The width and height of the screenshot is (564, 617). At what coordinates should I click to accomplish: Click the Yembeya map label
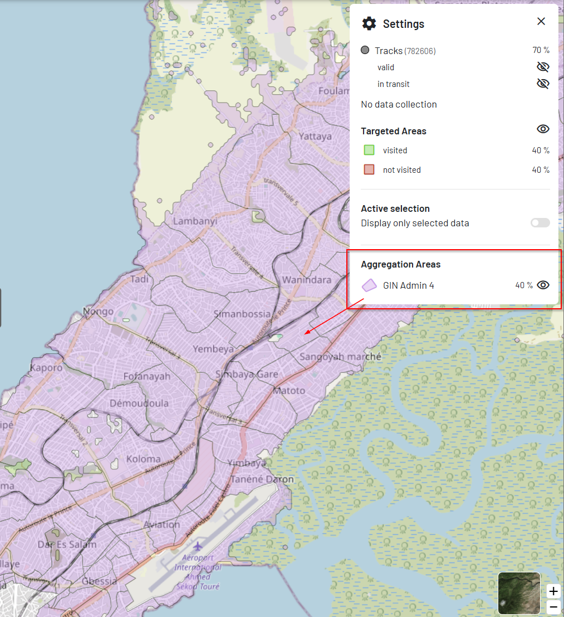coord(213,349)
